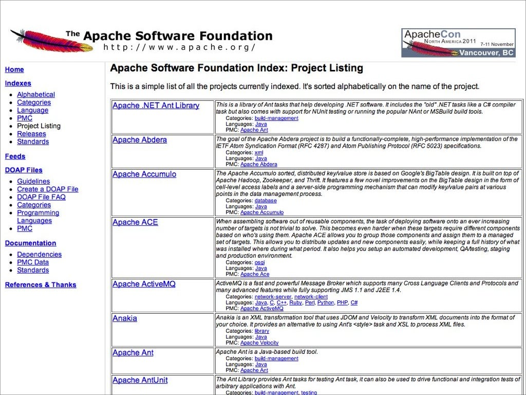Click the library category in Anakia row

tap(261, 331)
